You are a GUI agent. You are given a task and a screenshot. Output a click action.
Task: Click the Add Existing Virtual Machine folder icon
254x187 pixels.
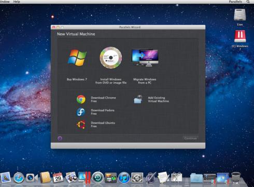click(x=138, y=99)
